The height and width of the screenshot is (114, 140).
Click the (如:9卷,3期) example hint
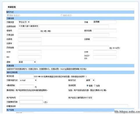point(46,31)
